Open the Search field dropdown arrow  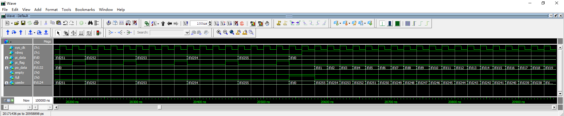click(x=187, y=33)
